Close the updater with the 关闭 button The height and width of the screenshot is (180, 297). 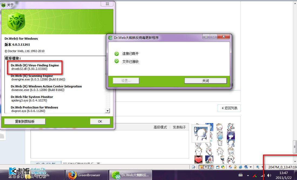tap(205, 81)
